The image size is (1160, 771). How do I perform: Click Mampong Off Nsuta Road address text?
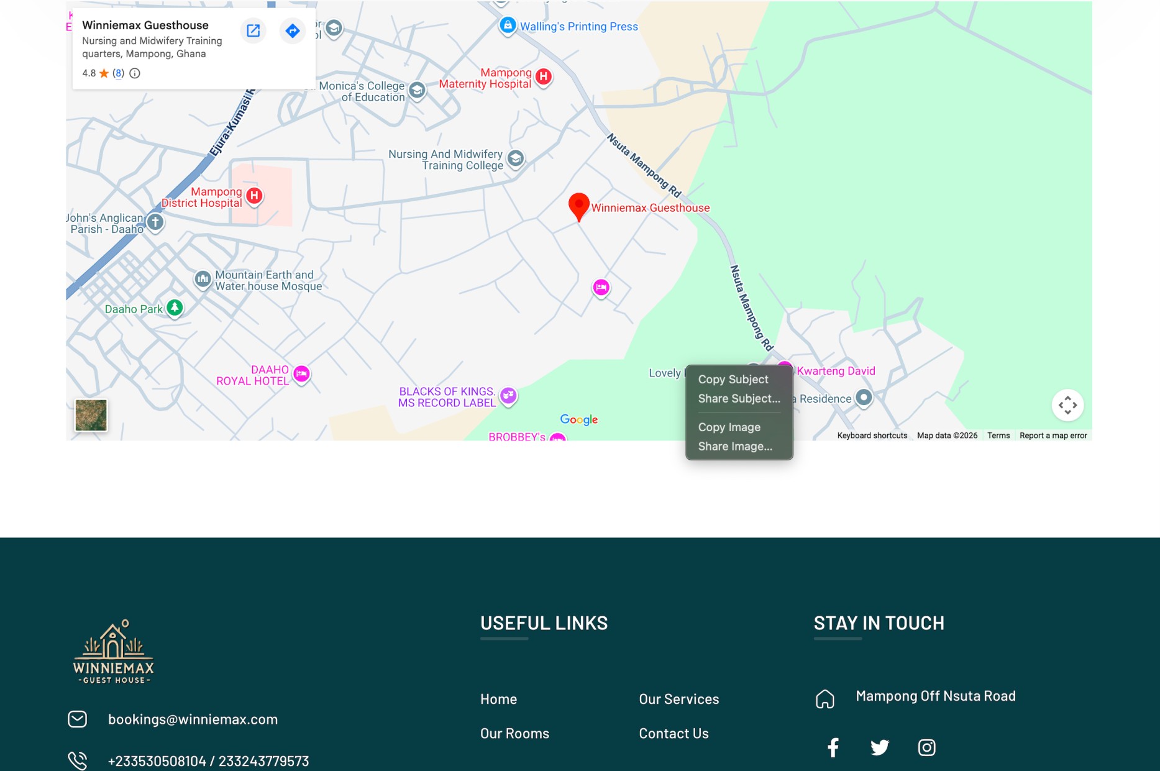(x=935, y=696)
